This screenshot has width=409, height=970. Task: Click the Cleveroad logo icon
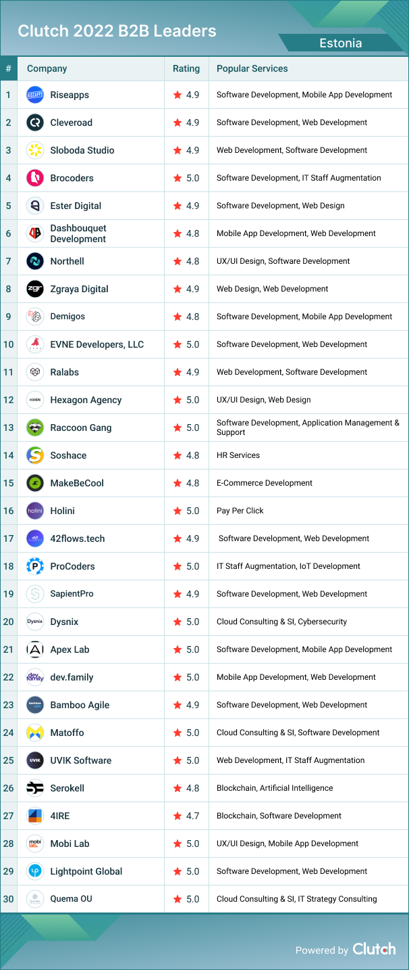pos(35,122)
